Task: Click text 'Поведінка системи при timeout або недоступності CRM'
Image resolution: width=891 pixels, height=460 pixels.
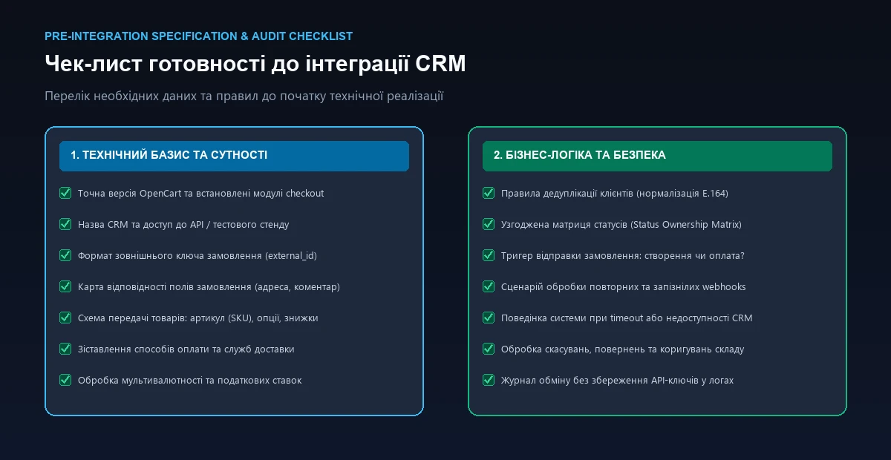Action: coord(627,318)
